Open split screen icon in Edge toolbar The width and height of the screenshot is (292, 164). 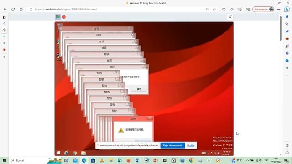224,9
